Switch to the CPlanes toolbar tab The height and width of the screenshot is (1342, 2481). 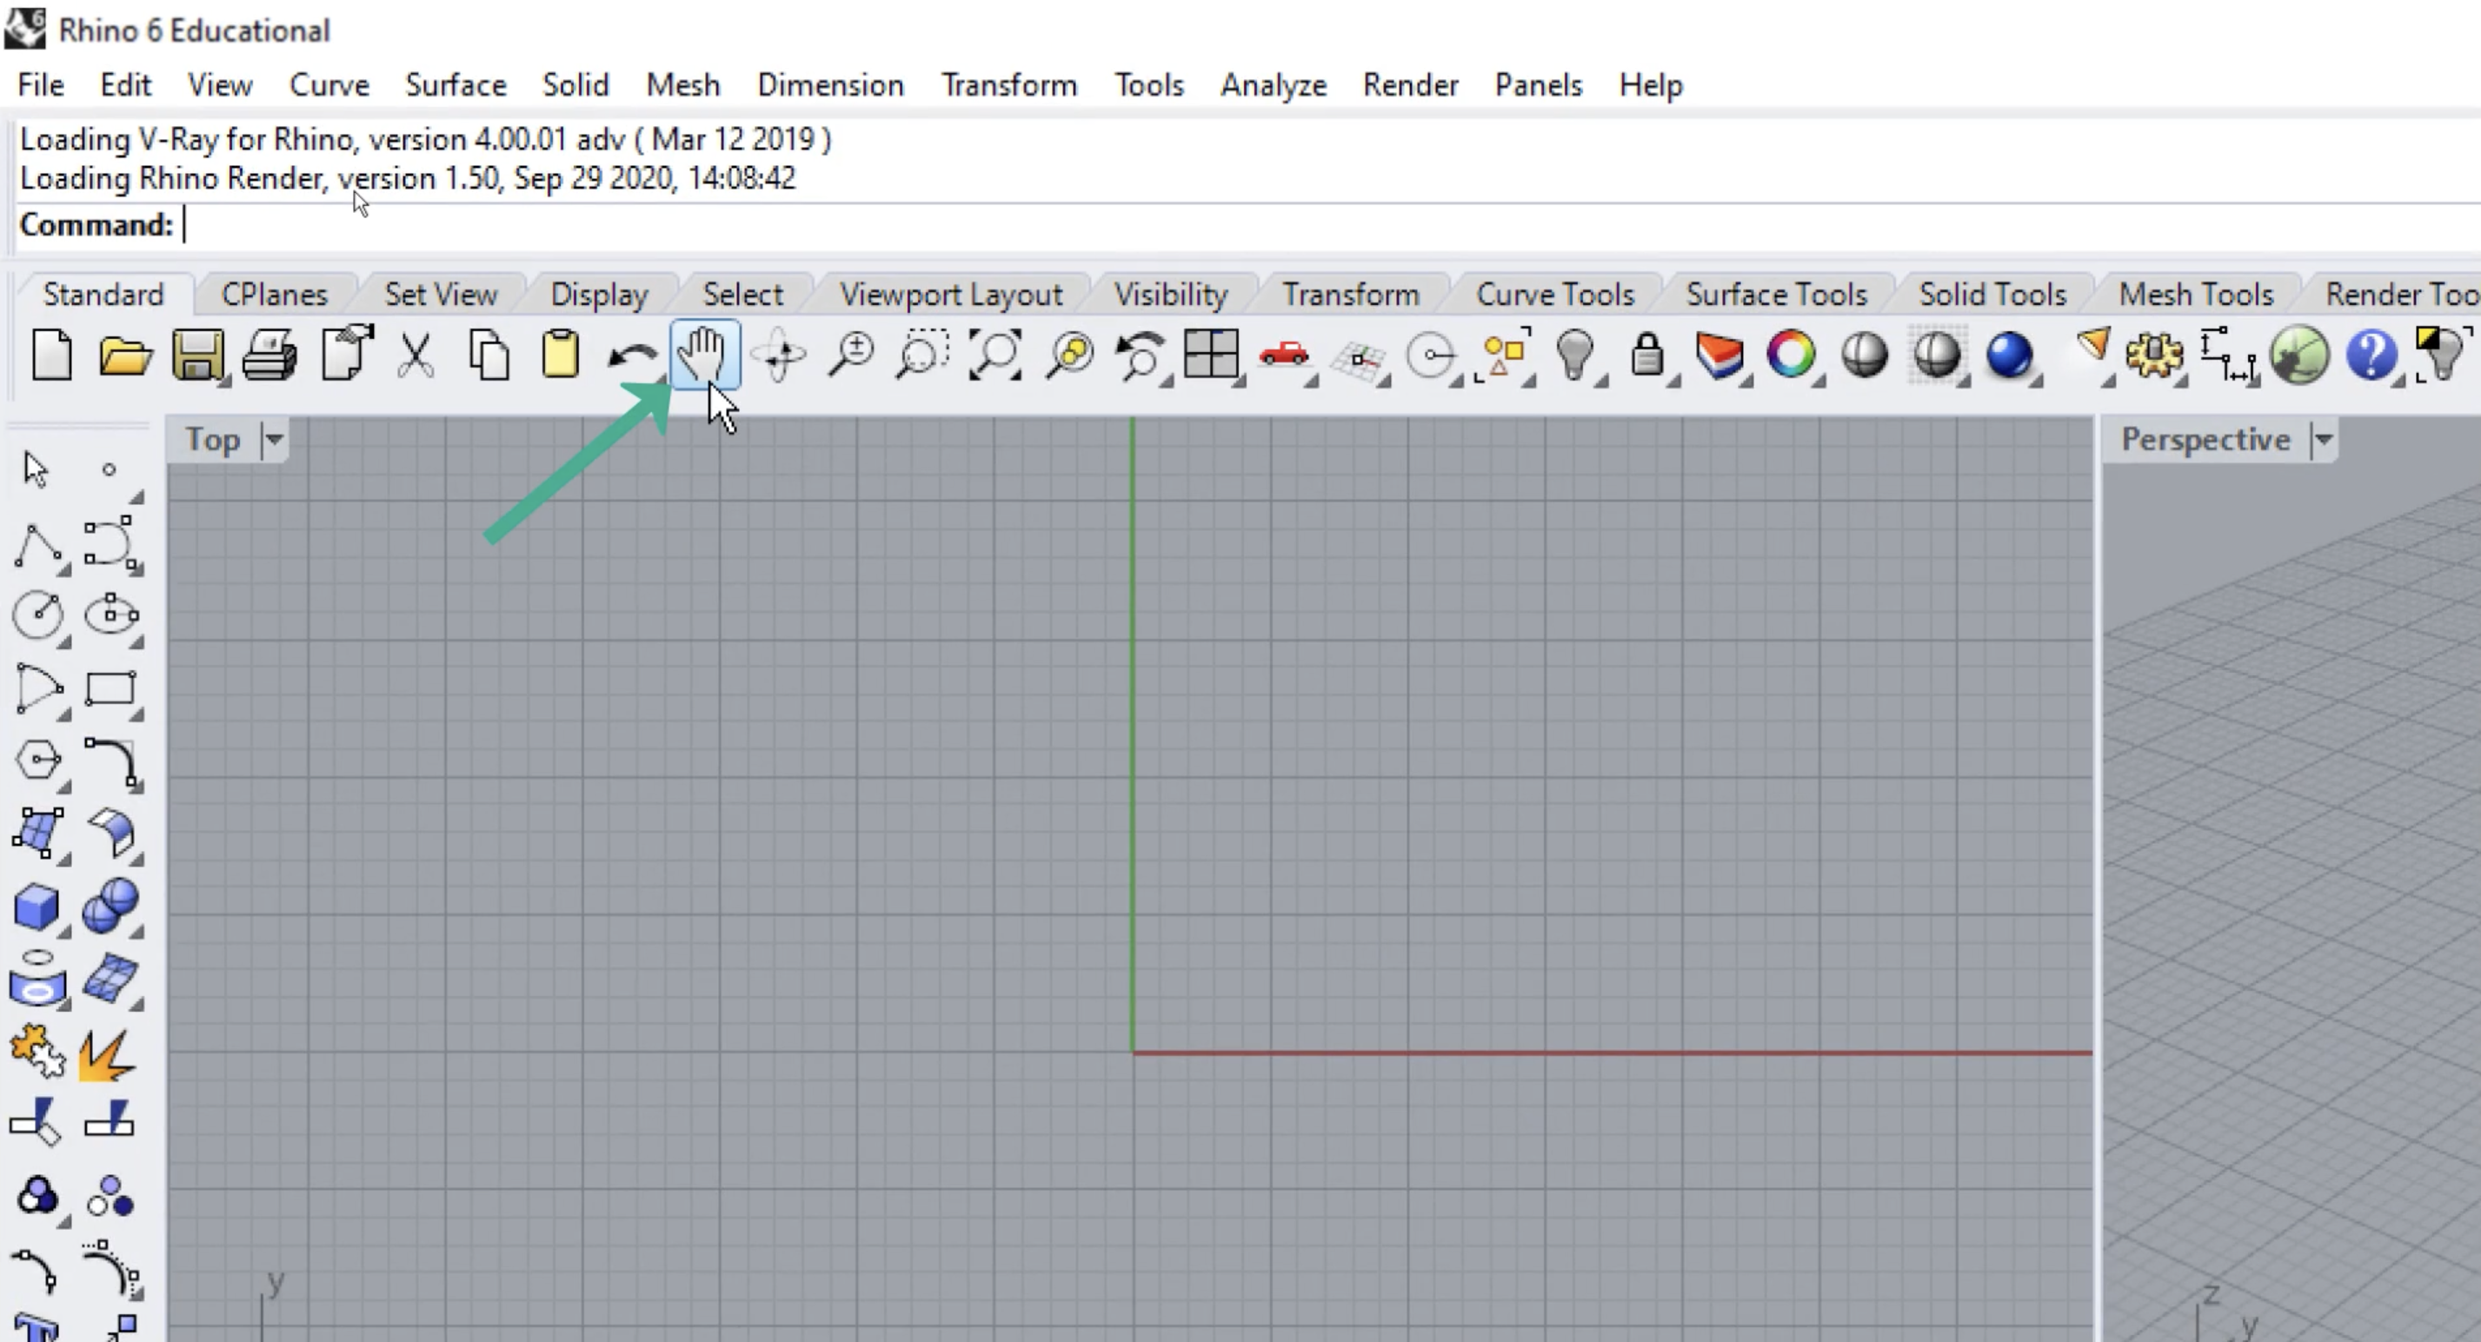coord(275,294)
